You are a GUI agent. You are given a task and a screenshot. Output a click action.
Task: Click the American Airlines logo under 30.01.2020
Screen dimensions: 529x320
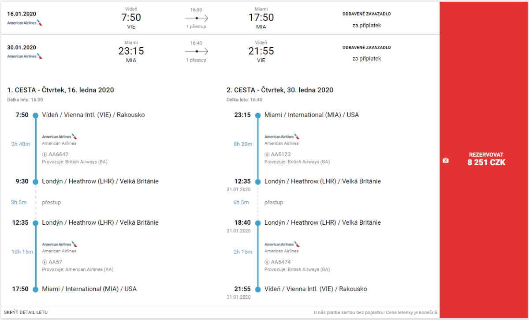(25, 56)
